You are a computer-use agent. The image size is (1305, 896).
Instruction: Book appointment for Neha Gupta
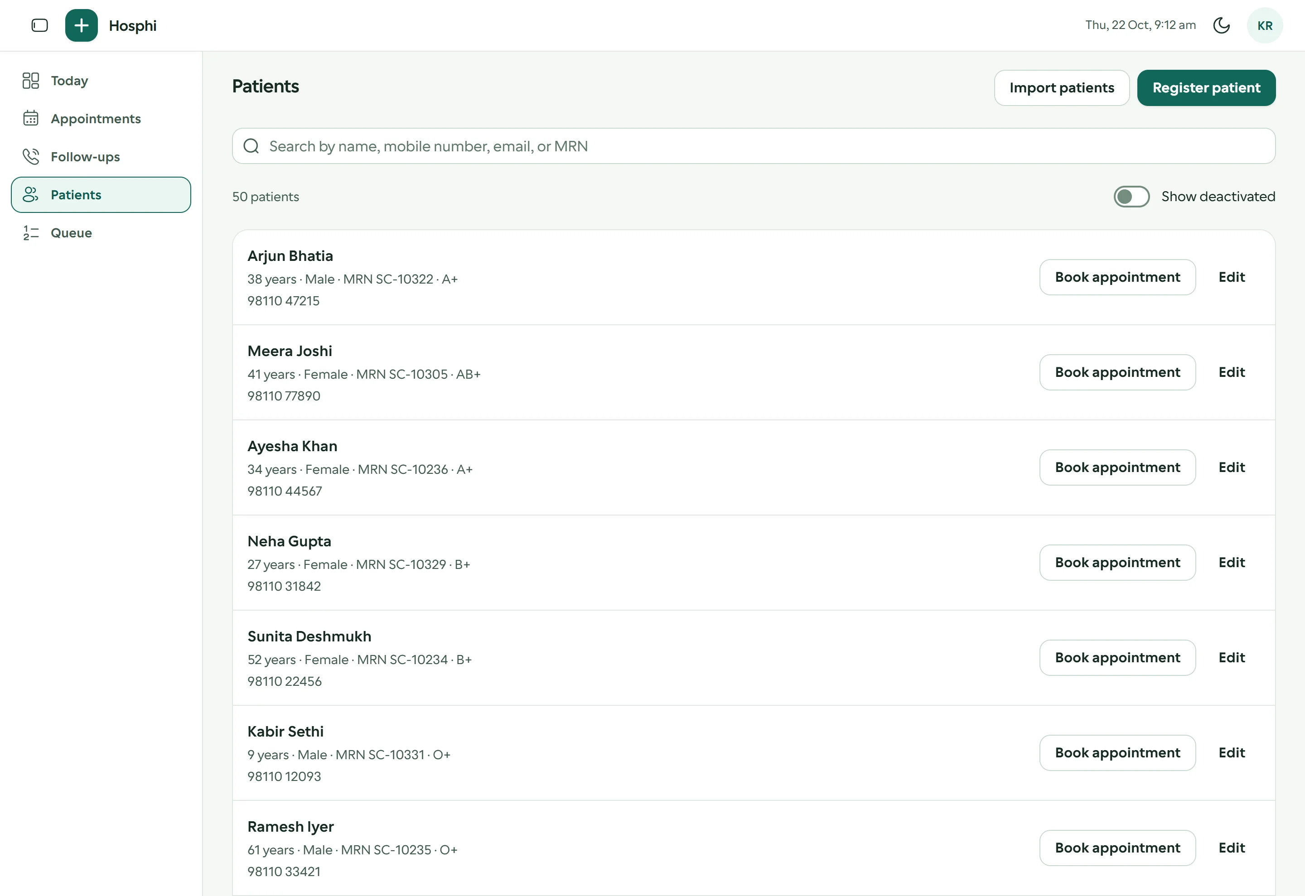(x=1117, y=563)
